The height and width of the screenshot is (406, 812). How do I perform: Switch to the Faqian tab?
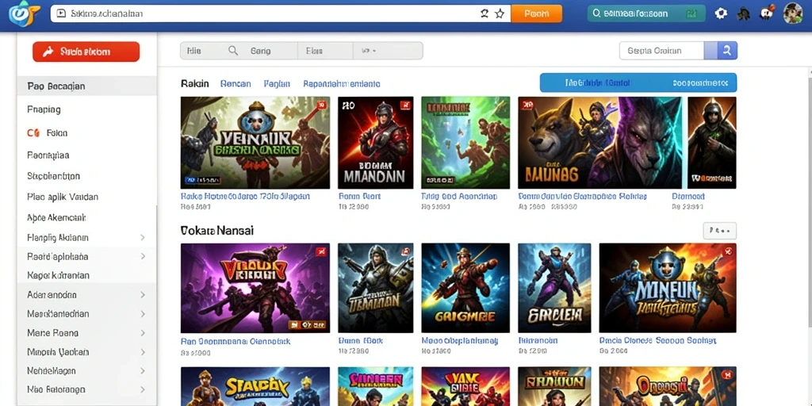(x=277, y=83)
